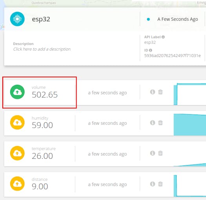Click the ID info icon

(151, 50)
